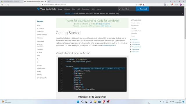Click the browser back arrow
Image resolution: width=186 pixels, height=104 pixels.
[2, 5]
